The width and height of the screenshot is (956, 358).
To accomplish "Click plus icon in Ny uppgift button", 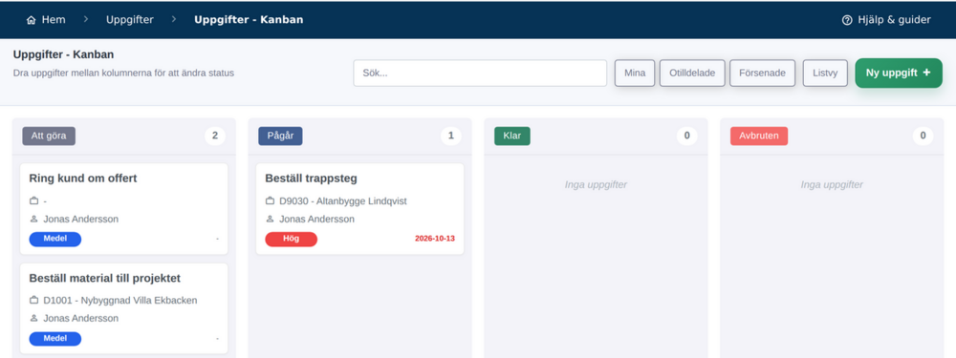I will 926,73.
